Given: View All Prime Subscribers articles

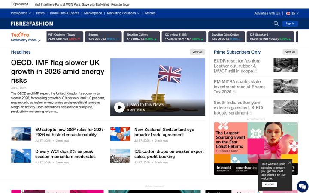Looking at the screenshot, I should 290,52.
